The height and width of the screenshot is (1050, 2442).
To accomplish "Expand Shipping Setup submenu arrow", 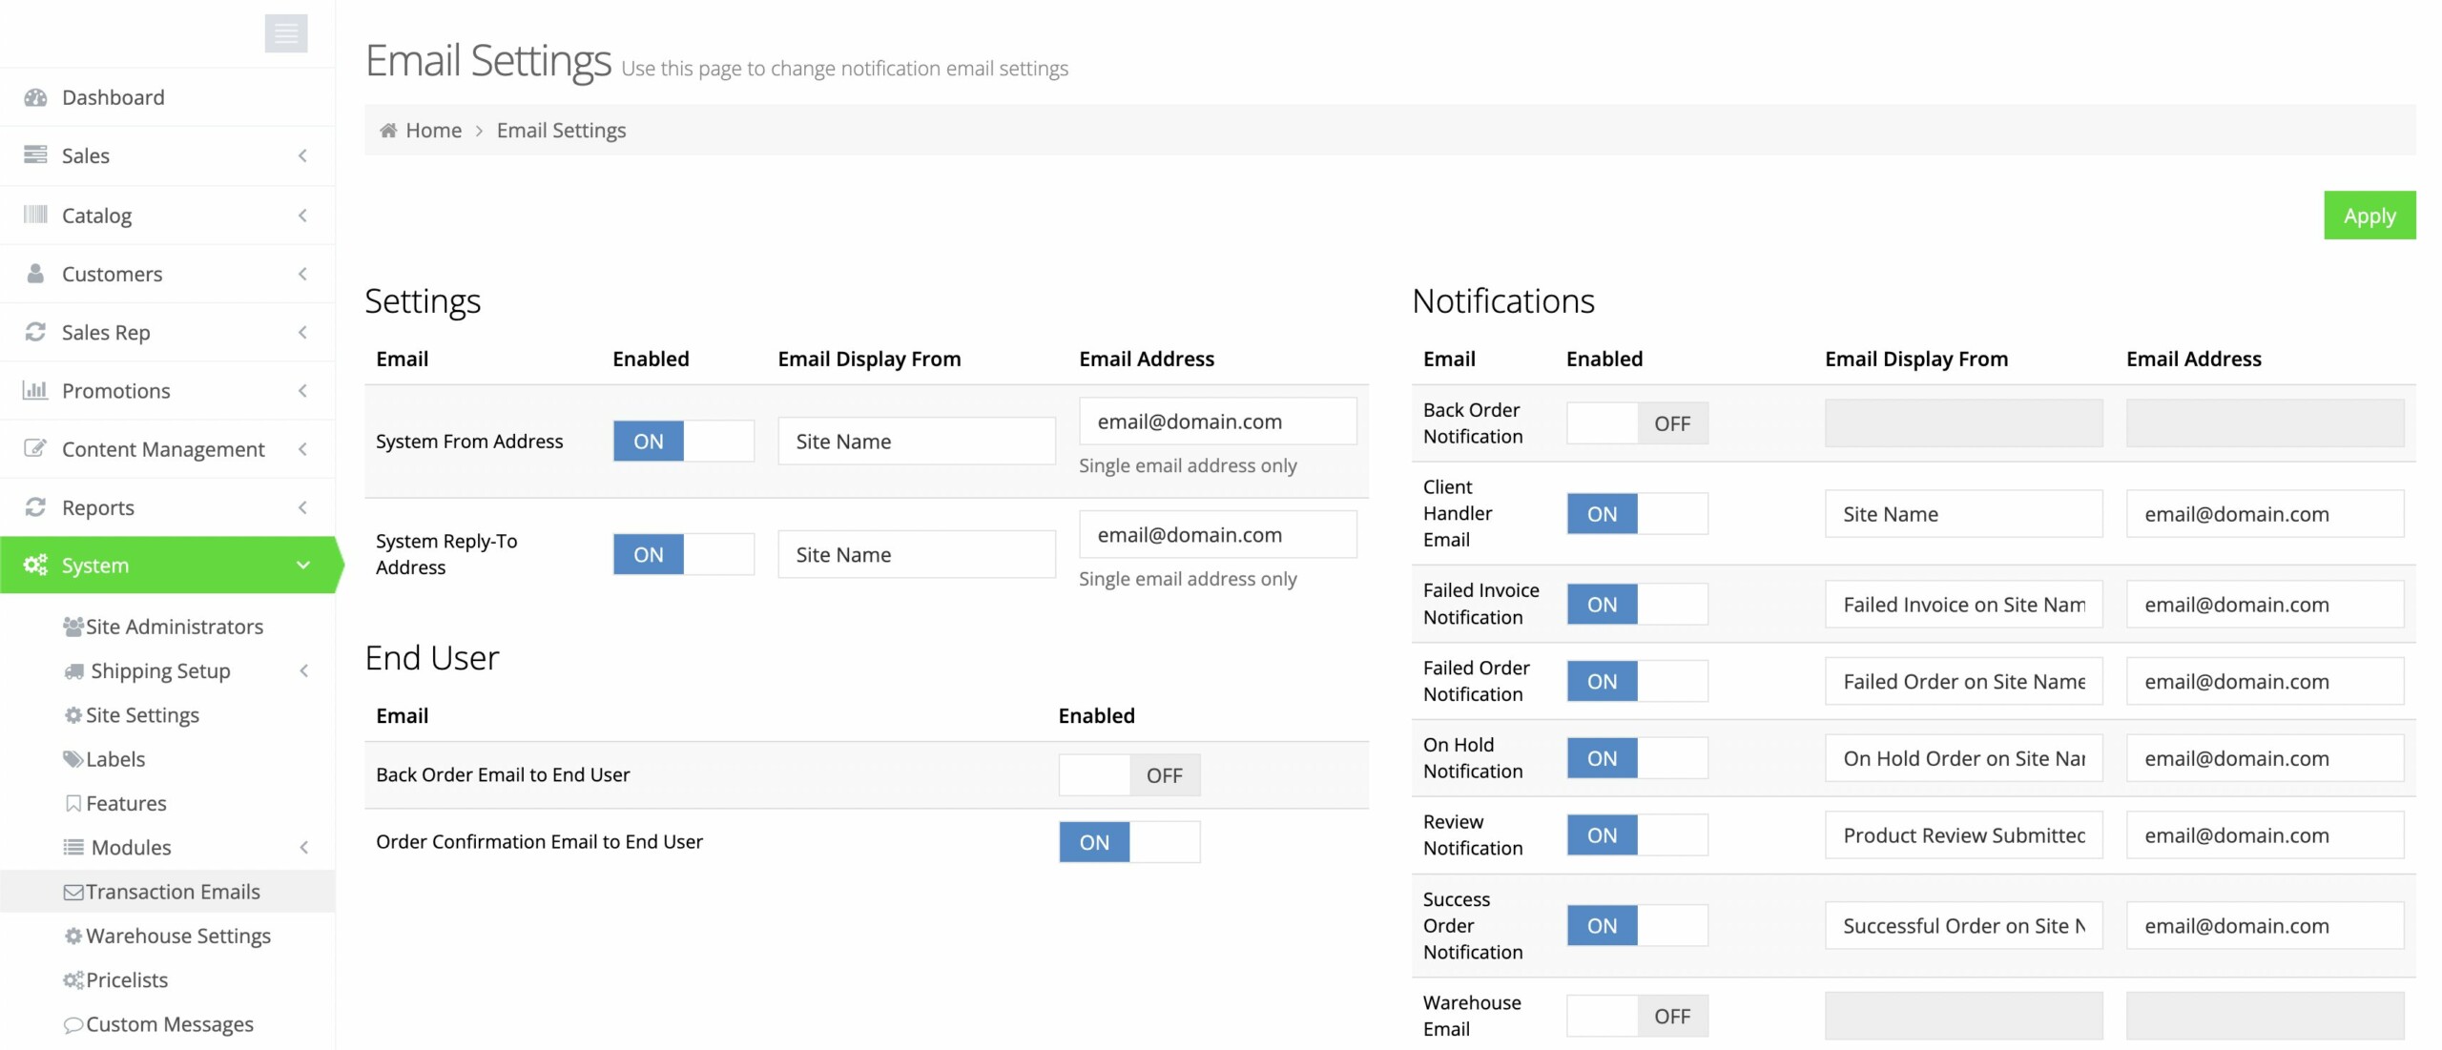I will (304, 670).
